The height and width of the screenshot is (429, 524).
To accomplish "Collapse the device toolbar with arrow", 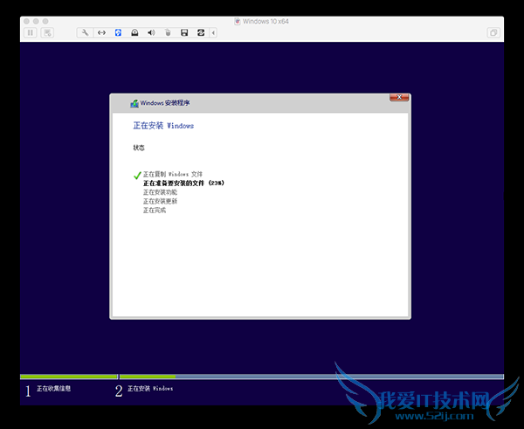I will click(x=214, y=32).
